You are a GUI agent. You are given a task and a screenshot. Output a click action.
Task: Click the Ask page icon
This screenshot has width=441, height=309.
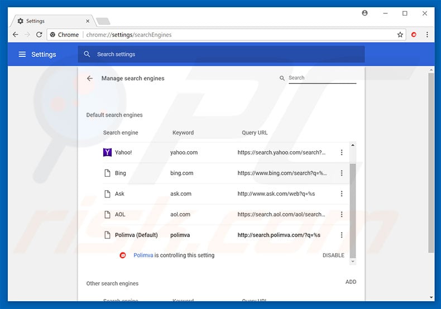point(107,194)
